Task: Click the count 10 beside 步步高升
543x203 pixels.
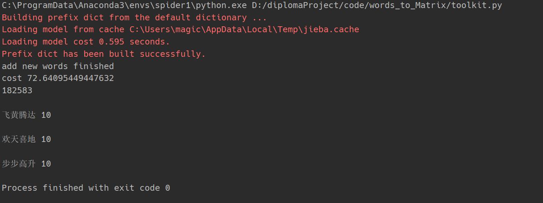Action: (46, 164)
